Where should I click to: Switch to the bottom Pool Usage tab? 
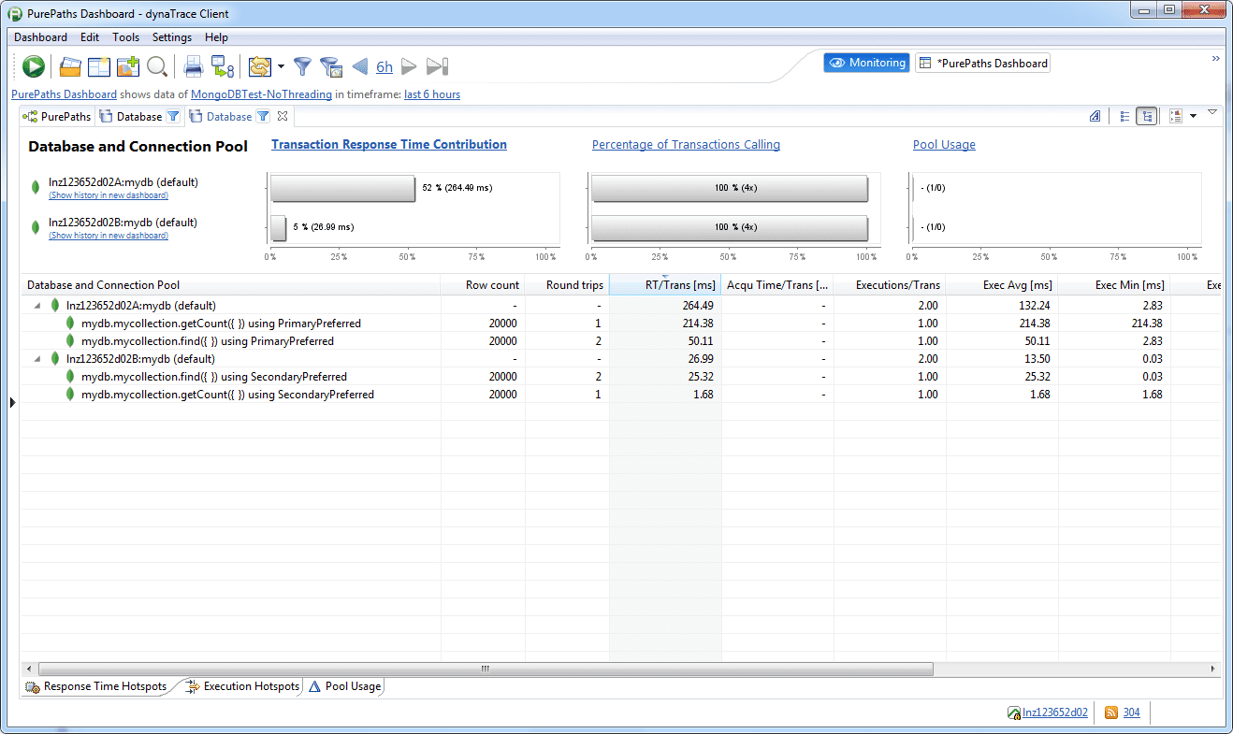345,686
